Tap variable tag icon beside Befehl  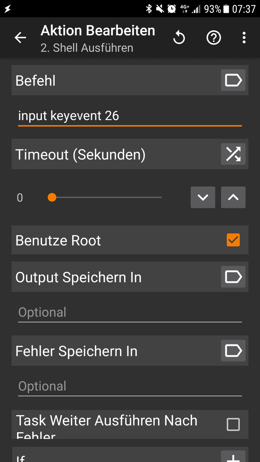pyautogui.click(x=233, y=80)
